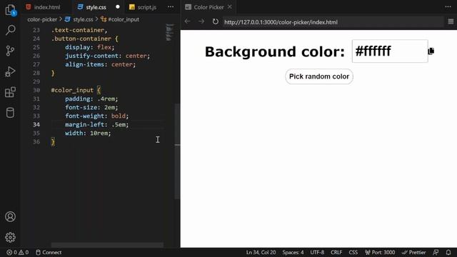The width and height of the screenshot is (457, 257).
Task: Click errors and warnings indicator in status bar
Action: [x=17, y=252]
